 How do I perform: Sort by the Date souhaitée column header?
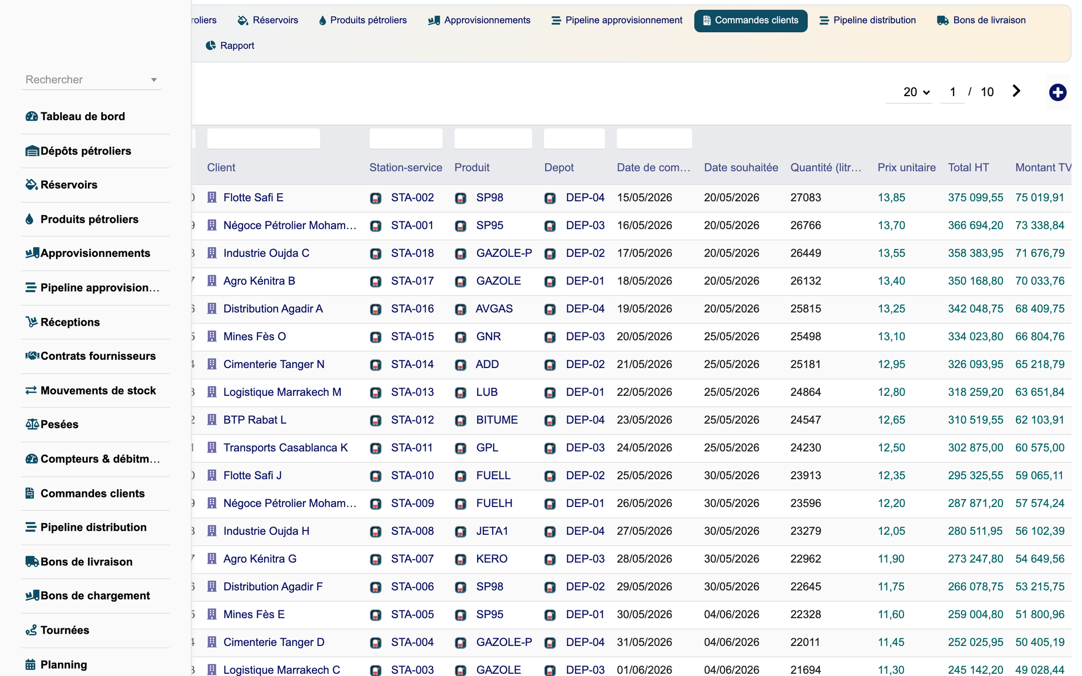741,167
